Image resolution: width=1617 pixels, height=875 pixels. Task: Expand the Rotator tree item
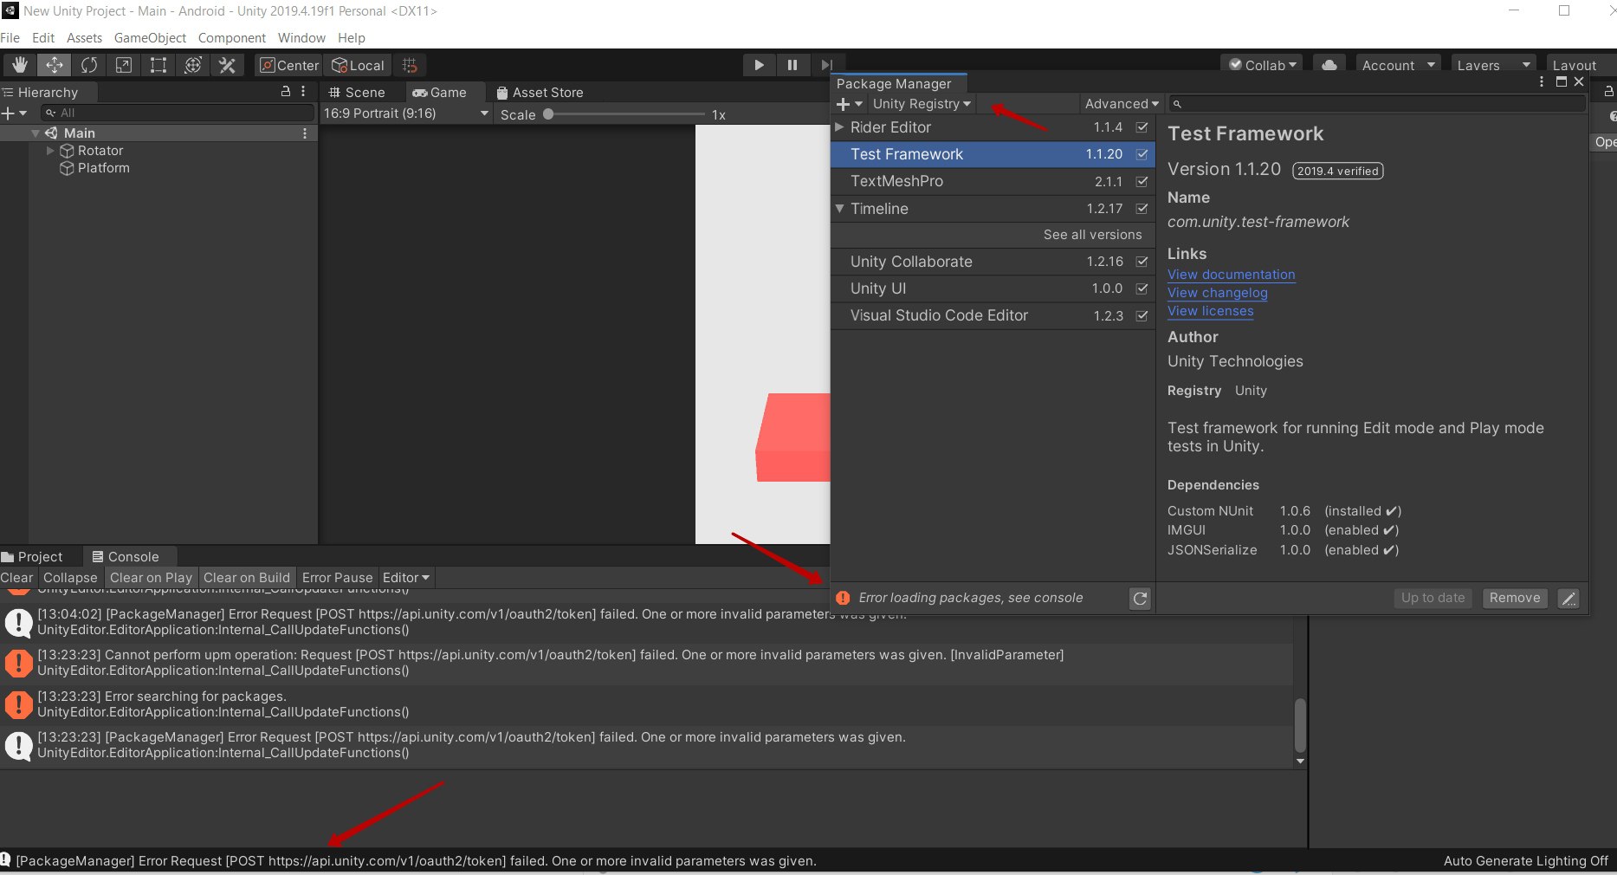click(50, 151)
